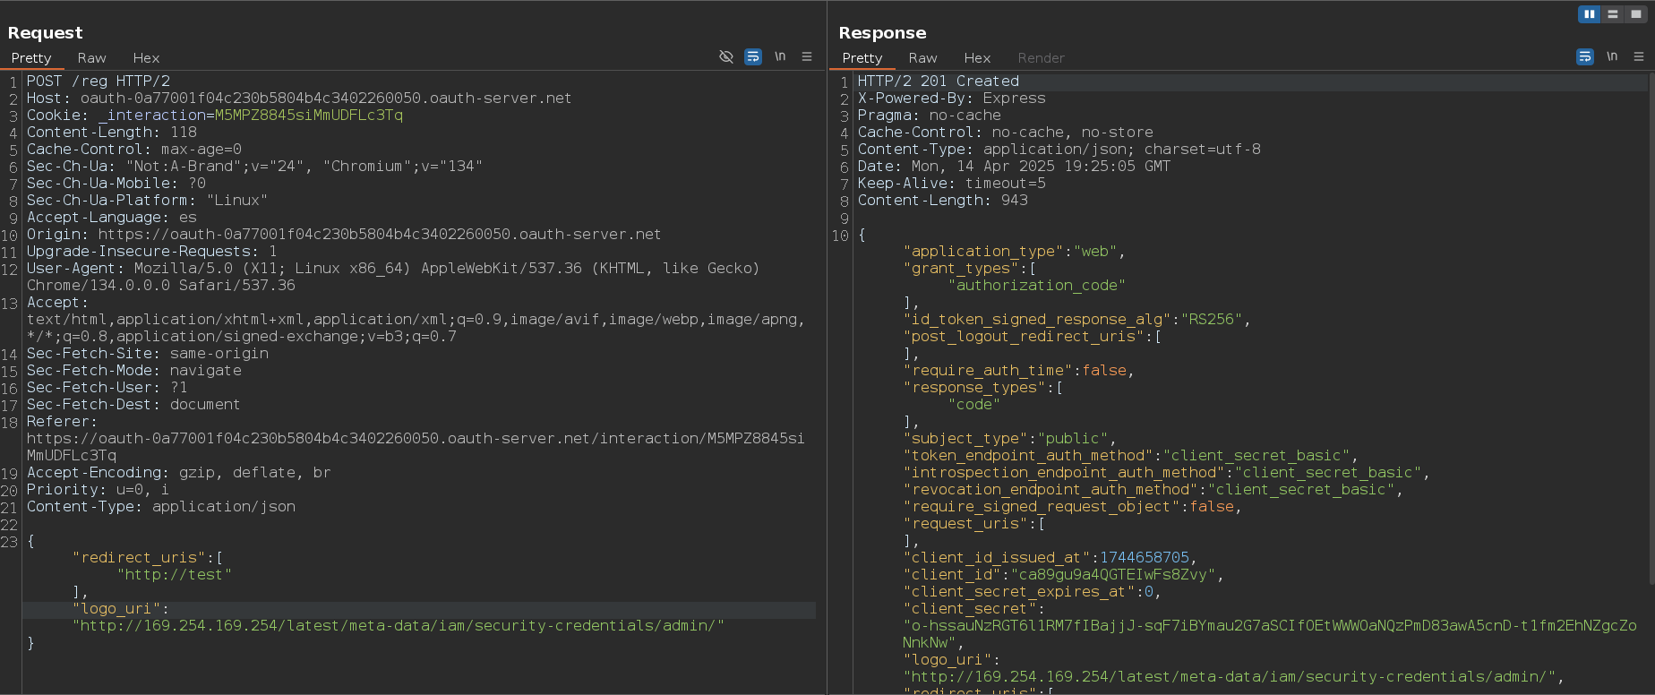Select the Response Render tab
The image size is (1655, 695).
pos(1041,58)
